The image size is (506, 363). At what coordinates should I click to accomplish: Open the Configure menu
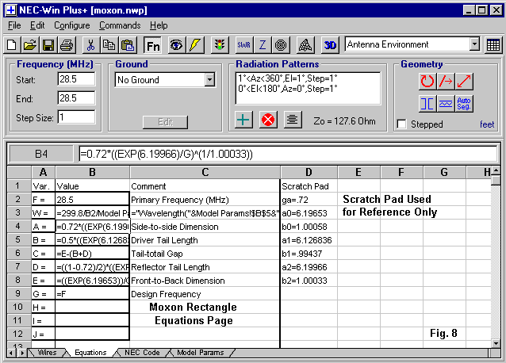(71, 25)
